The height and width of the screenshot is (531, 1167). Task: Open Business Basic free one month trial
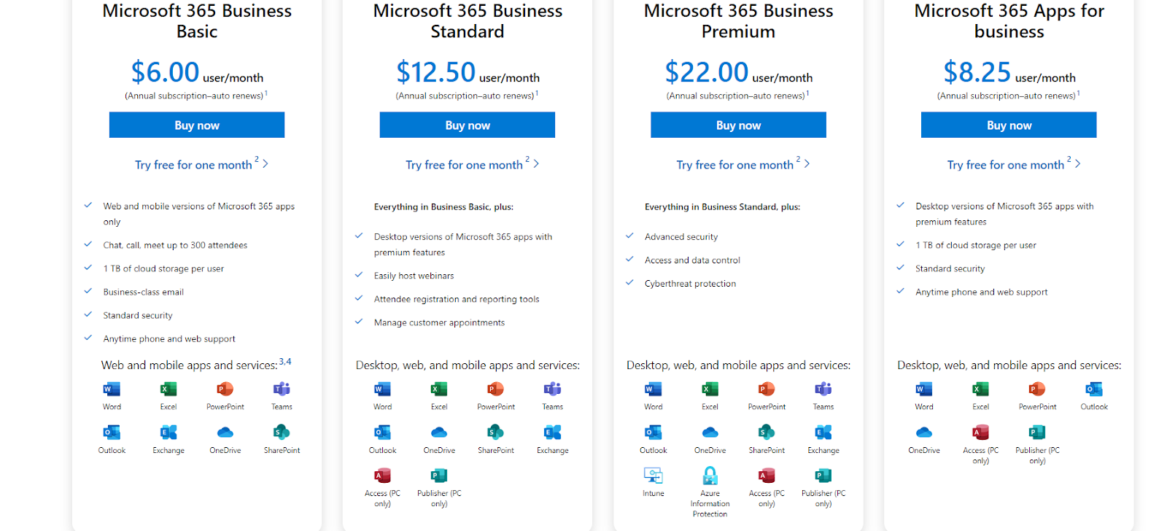pos(193,165)
